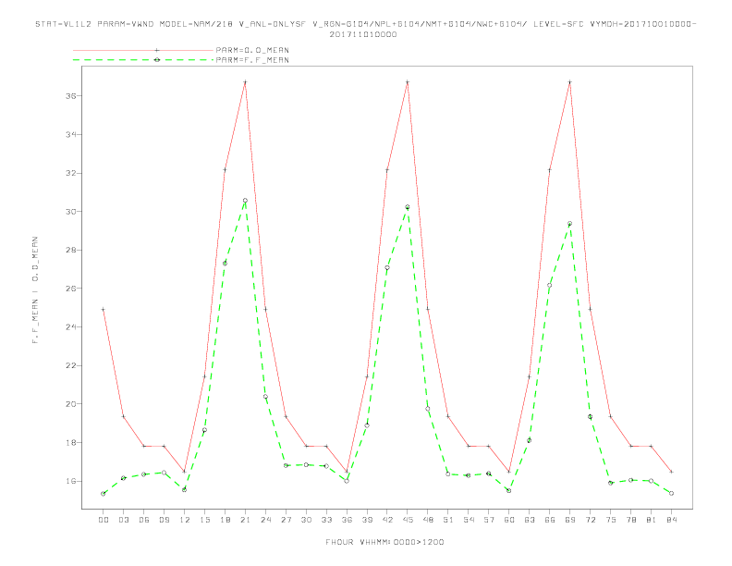Image resolution: width=732 pixels, height=566 pixels.
Task: Click the green circle peak at hour 21
Action: [x=245, y=201]
